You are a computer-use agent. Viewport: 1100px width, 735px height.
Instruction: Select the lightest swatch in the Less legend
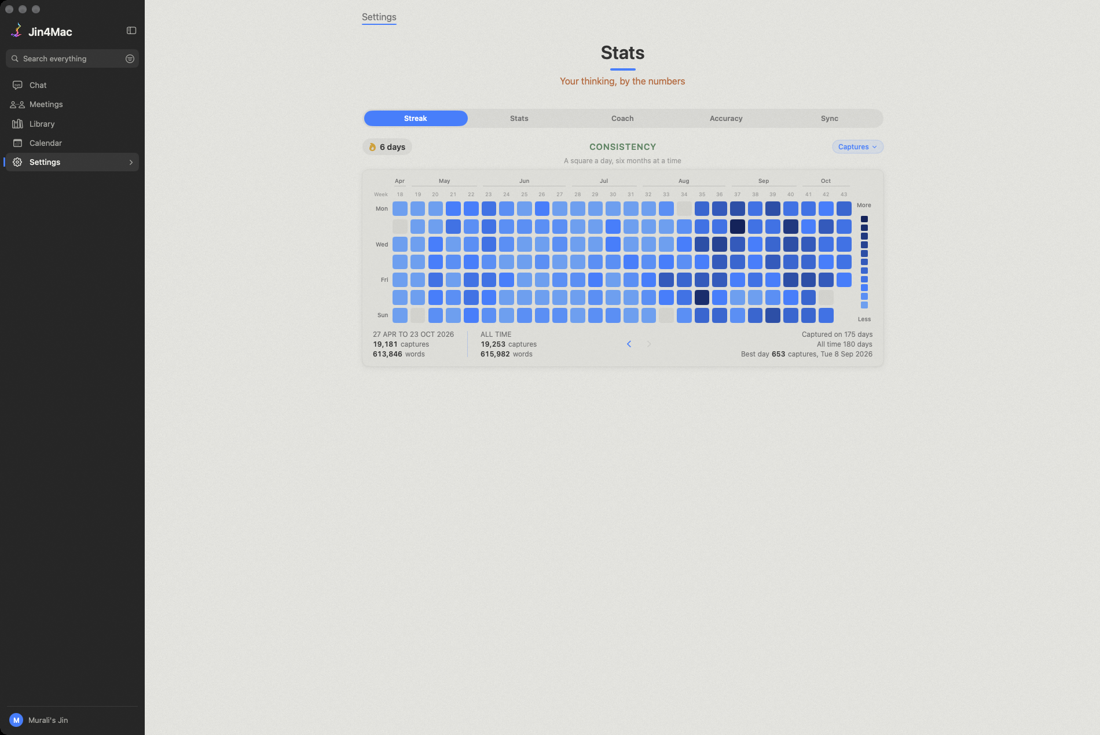click(x=864, y=305)
